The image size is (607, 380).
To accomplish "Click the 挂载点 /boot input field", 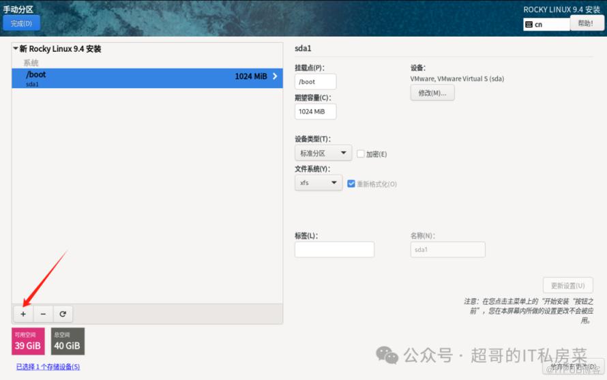I will pyautogui.click(x=316, y=82).
